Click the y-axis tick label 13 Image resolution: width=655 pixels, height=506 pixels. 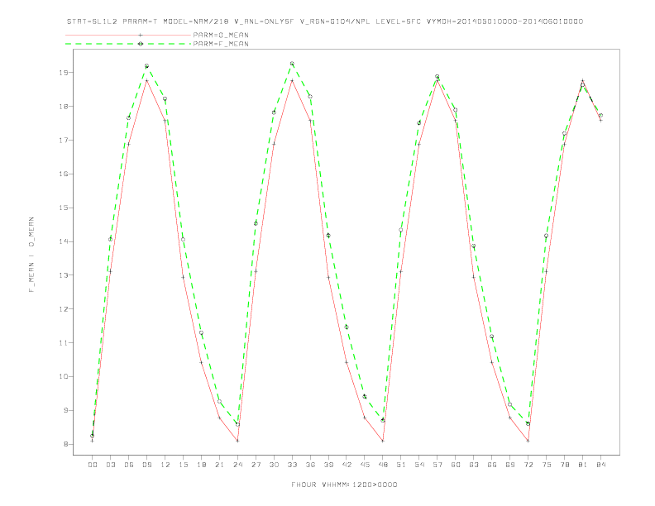pyautogui.click(x=64, y=275)
